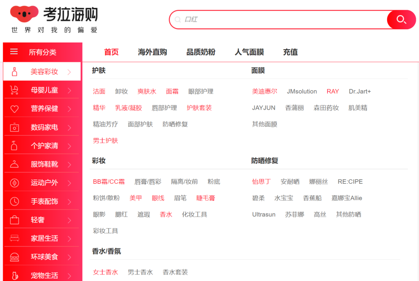Select the 充值 tab
Image resolution: width=419 pixels, height=281 pixels.
[290, 52]
